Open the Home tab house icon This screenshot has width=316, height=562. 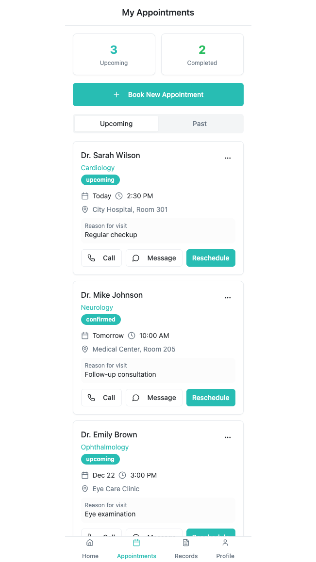coord(90,542)
